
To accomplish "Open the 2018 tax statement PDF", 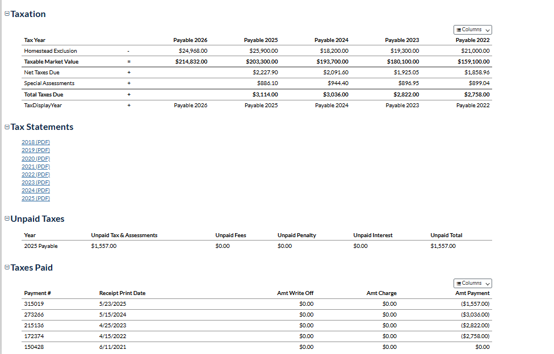I will coord(36,142).
